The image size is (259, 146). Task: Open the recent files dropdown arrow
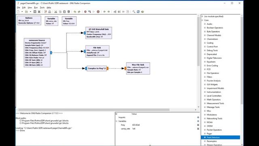30,12
